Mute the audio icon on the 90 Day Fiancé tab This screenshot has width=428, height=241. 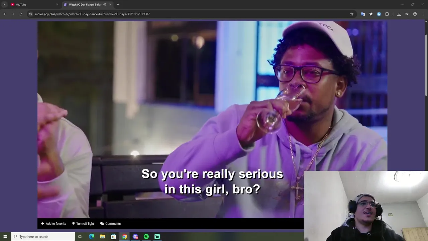(x=105, y=4)
